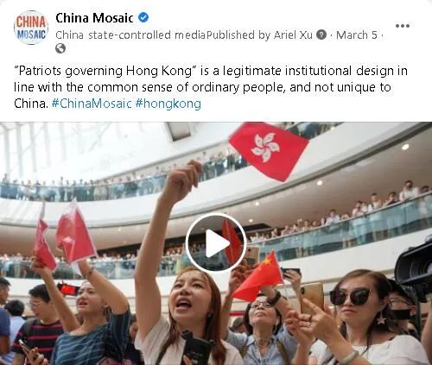Click the Hong Kong flag in the video
Image resolution: width=432 pixels, height=365 pixels.
(268, 151)
